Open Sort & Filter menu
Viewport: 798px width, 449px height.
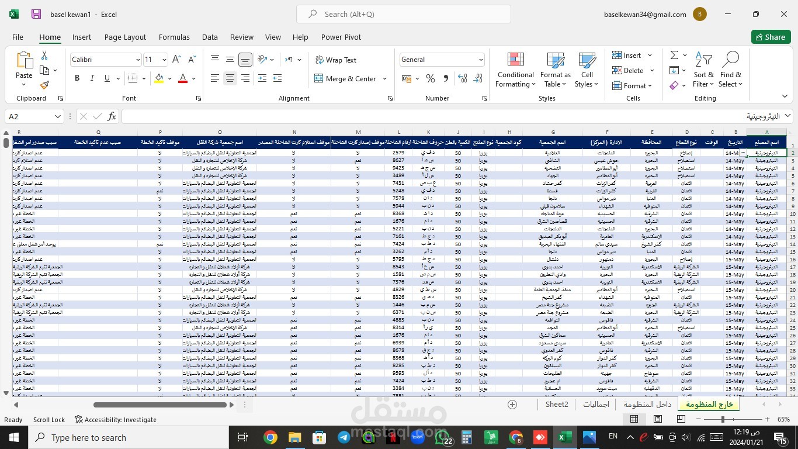703,70
